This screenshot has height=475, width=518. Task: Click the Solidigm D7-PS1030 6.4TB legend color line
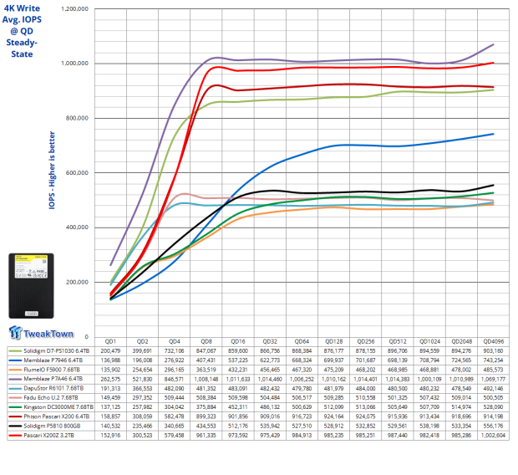[x=15, y=351]
